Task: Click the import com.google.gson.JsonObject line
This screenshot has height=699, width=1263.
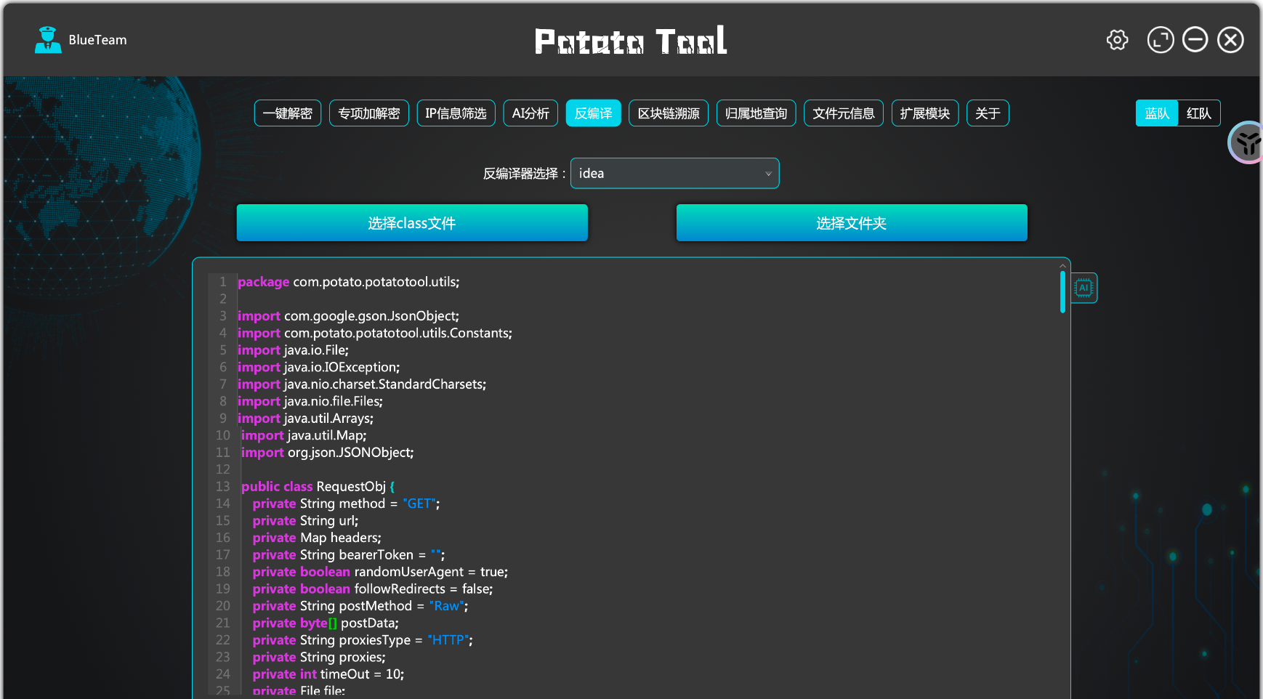Action: pos(348,316)
